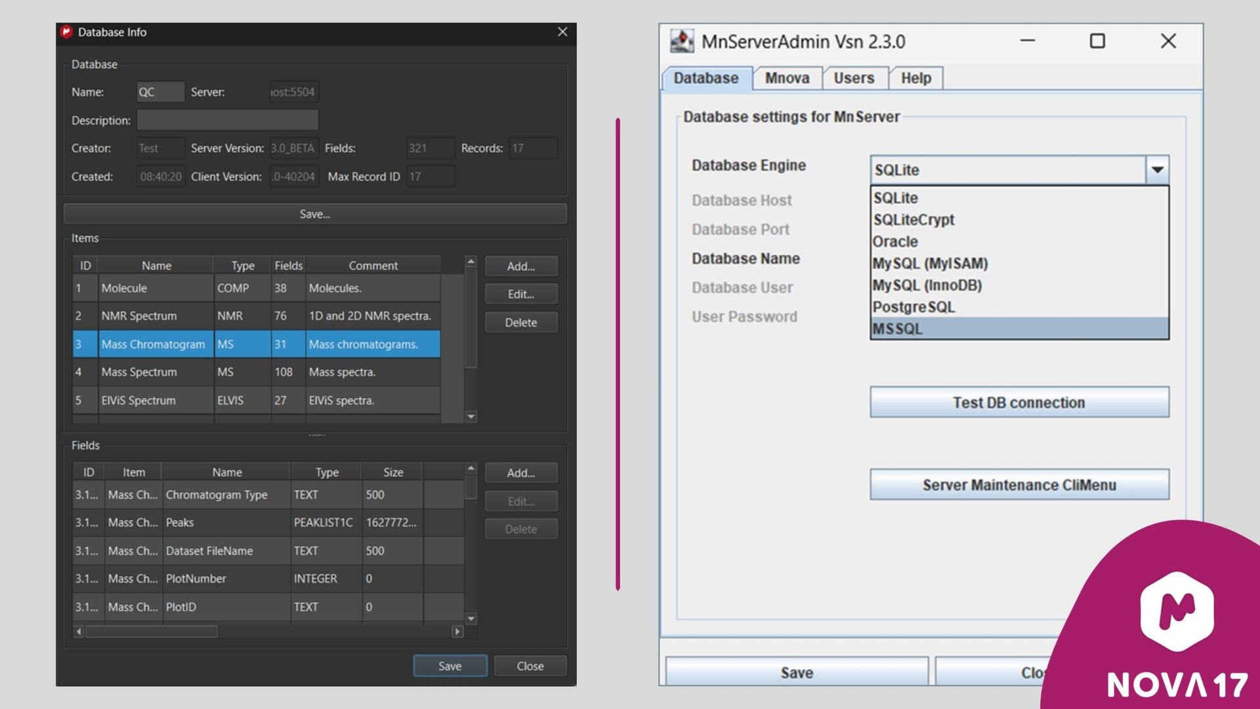Maximize the MnServerAdmin window
Viewport: 1260px width, 709px height.
pos(1097,41)
